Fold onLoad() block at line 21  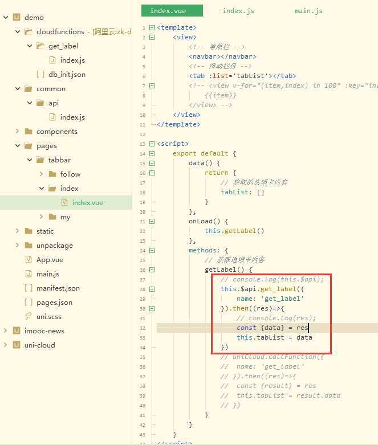pos(152,222)
